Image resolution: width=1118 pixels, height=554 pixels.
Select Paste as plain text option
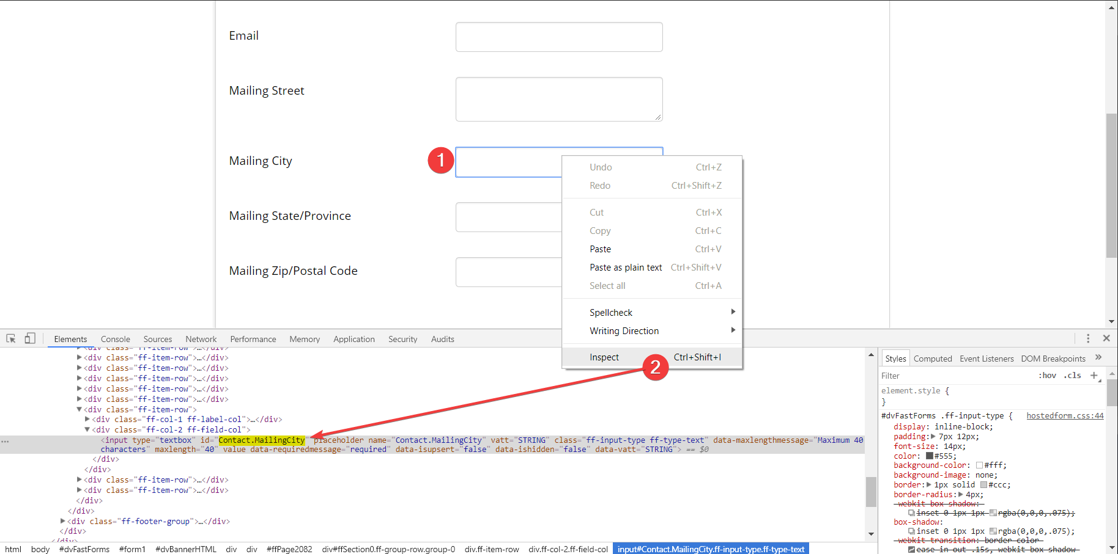click(626, 268)
